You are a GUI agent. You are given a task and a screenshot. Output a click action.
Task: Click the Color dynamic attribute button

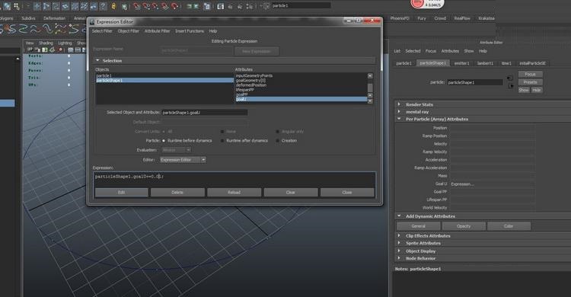[509, 226]
